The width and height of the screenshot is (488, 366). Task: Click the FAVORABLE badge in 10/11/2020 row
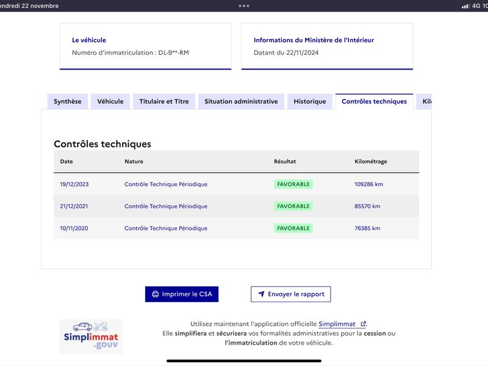click(293, 228)
